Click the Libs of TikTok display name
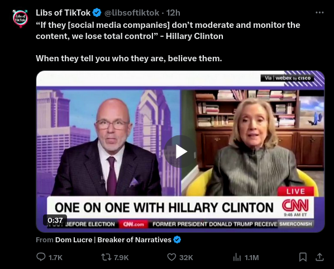334x269 pixels. point(63,13)
